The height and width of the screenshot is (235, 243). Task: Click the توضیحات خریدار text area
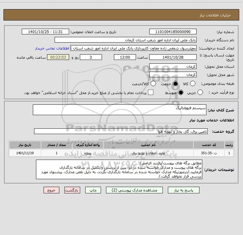[x=119, y=169]
